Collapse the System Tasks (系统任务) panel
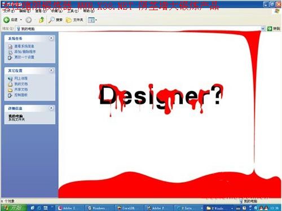The image size is (282, 211). click(x=51, y=38)
